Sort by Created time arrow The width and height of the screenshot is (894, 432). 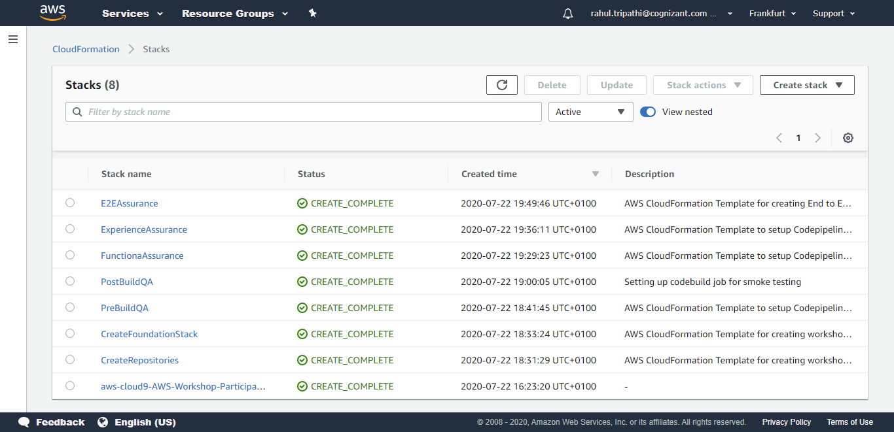click(x=596, y=174)
